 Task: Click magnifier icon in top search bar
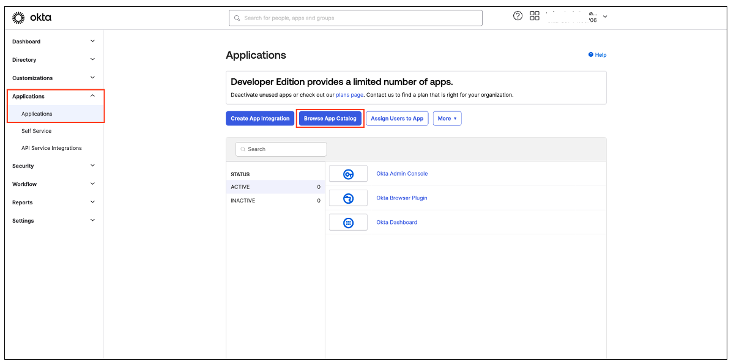point(237,18)
